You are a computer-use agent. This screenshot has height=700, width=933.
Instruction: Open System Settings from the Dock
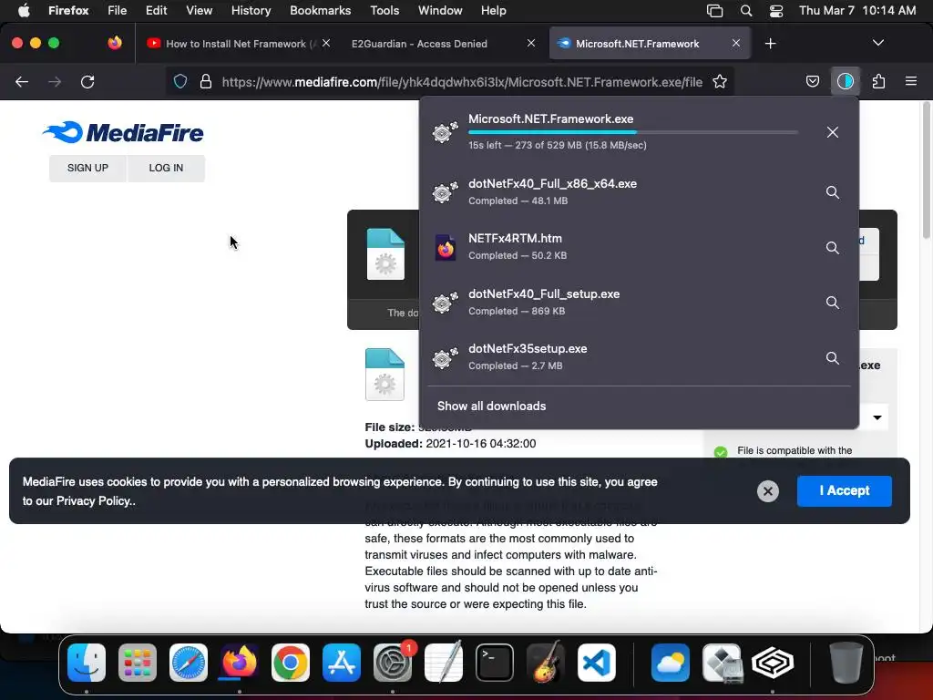pos(393,662)
